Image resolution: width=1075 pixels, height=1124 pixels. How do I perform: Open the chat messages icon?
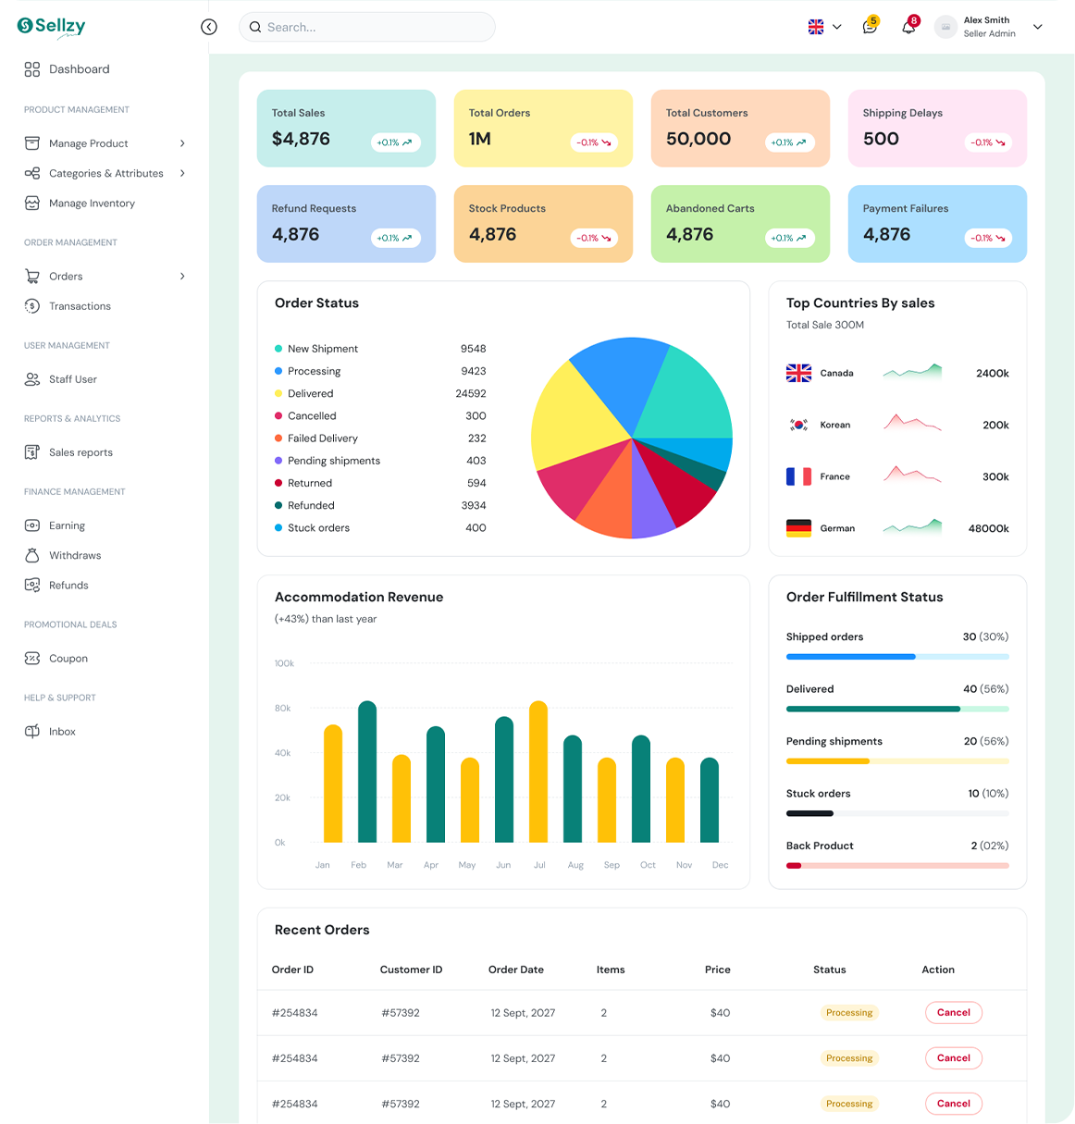[870, 27]
